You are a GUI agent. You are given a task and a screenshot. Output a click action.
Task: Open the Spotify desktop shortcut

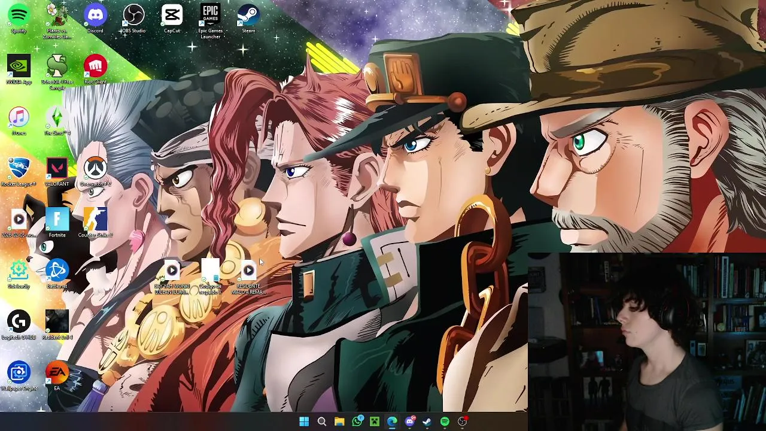(19, 19)
